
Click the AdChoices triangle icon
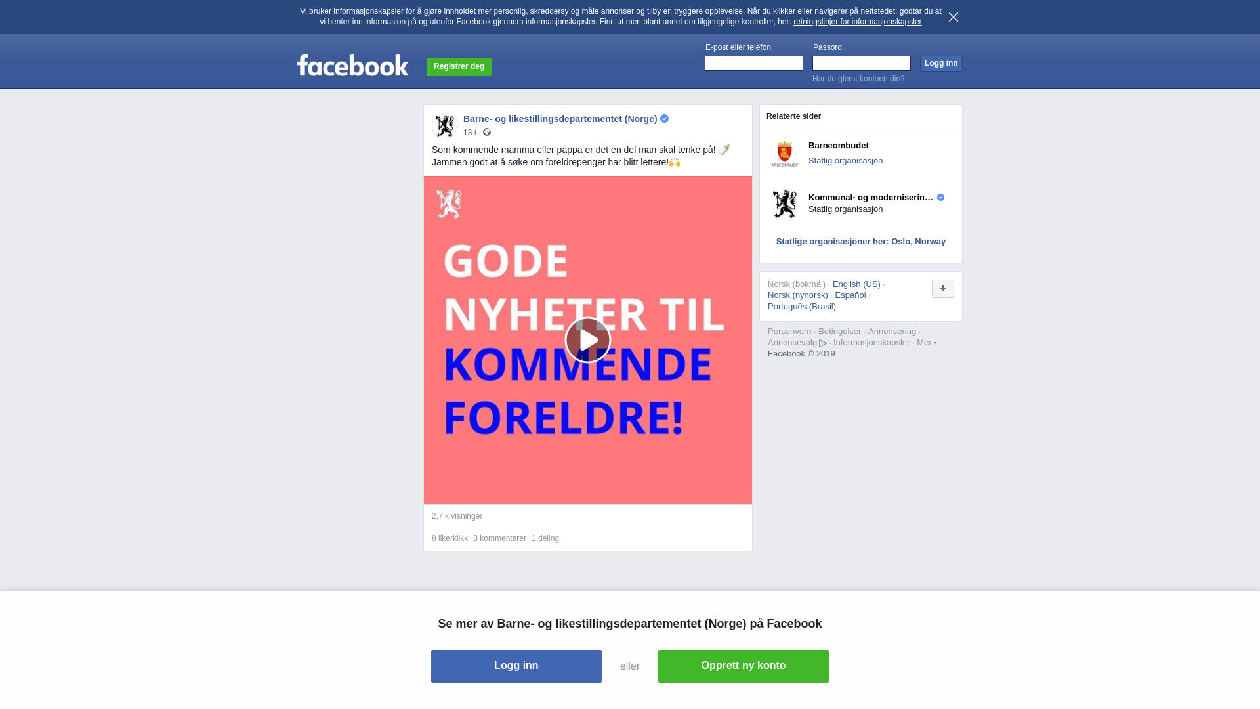point(823,343)
